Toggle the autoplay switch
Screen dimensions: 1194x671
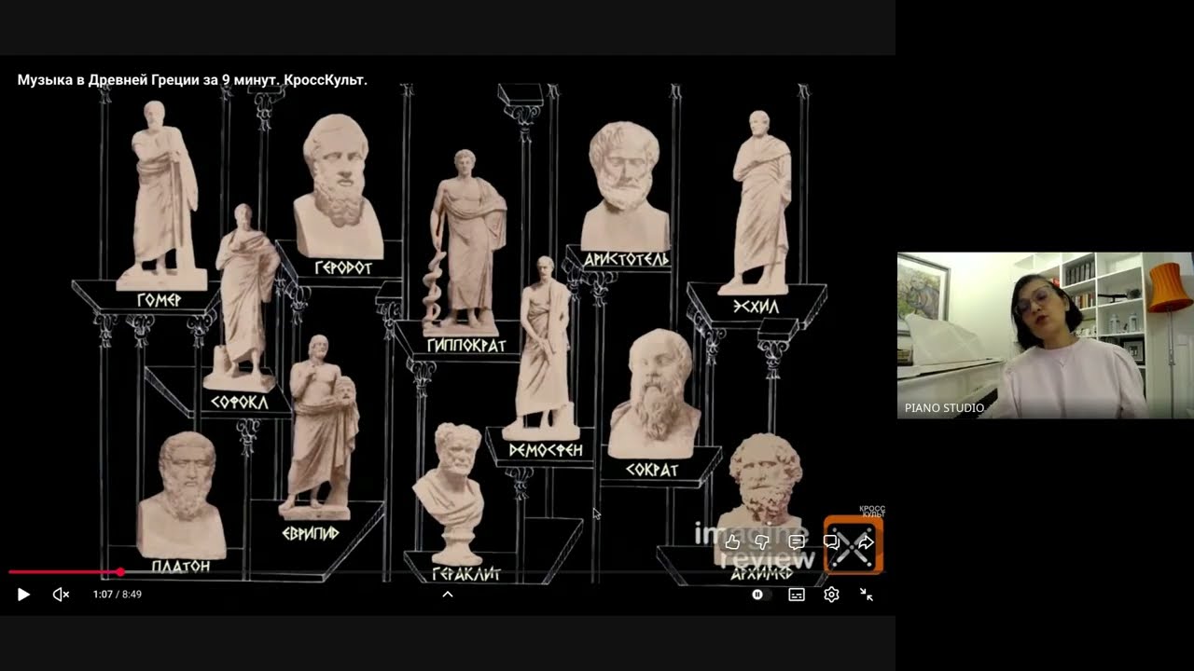[760, 595]
